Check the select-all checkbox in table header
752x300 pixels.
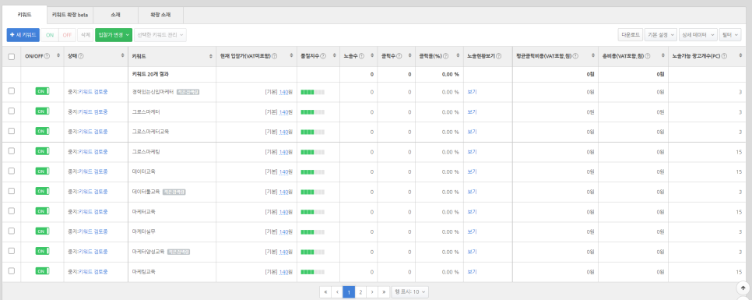click(12, 57)
